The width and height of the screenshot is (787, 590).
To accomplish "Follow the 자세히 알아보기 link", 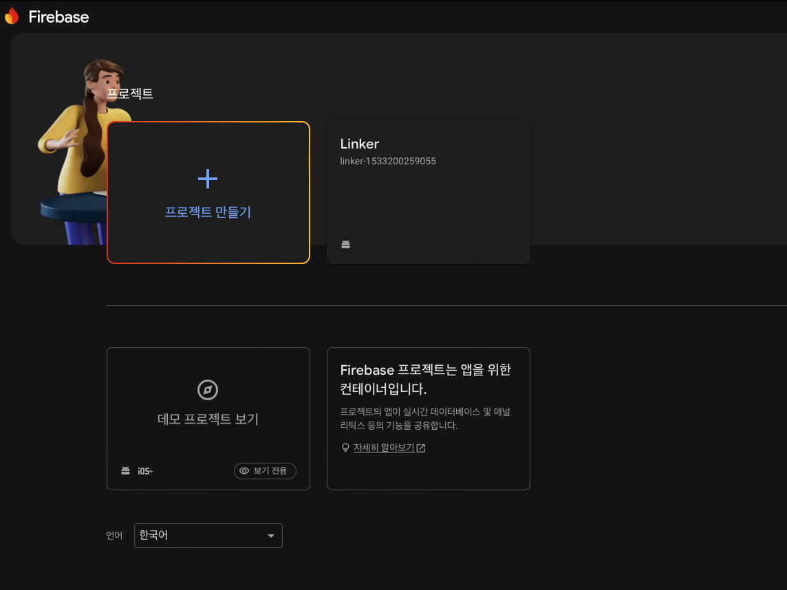I will [x=384, y=448].
